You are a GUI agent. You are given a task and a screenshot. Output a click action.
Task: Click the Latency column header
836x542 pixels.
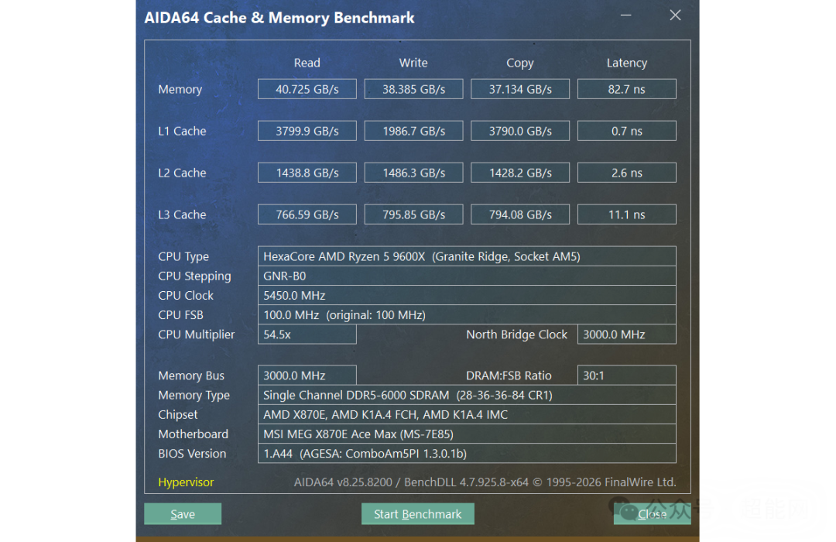(626, 63)
